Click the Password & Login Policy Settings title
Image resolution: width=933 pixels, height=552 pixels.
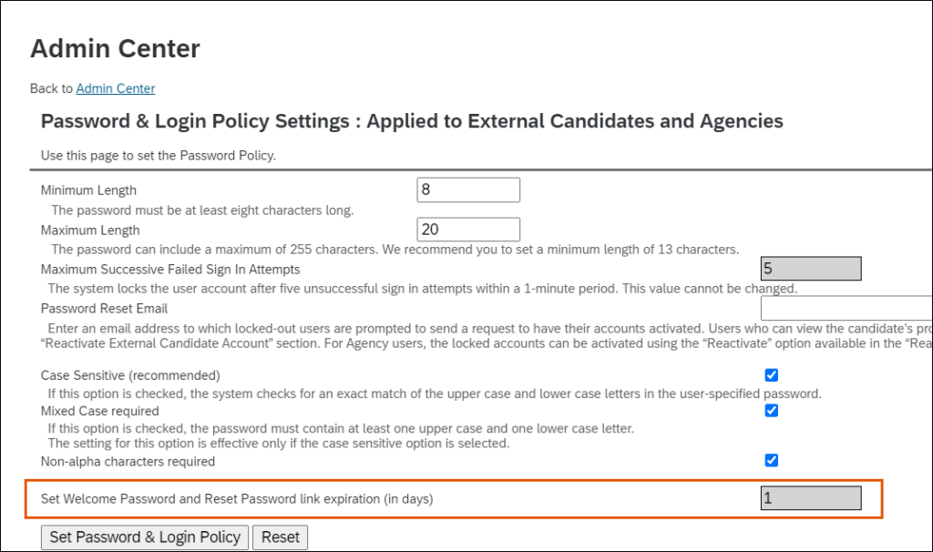point(412,121)
